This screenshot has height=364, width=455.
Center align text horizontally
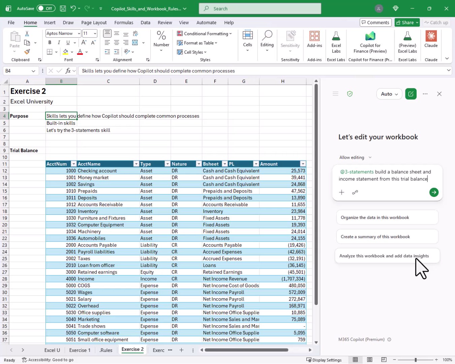tap(117, 42)
